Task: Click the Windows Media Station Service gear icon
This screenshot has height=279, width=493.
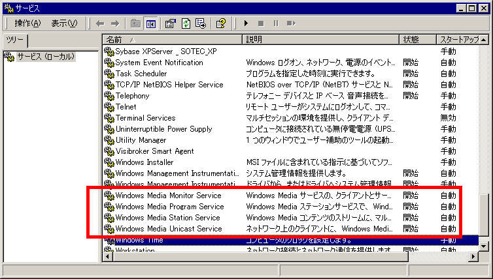Action: pos(109,218)
